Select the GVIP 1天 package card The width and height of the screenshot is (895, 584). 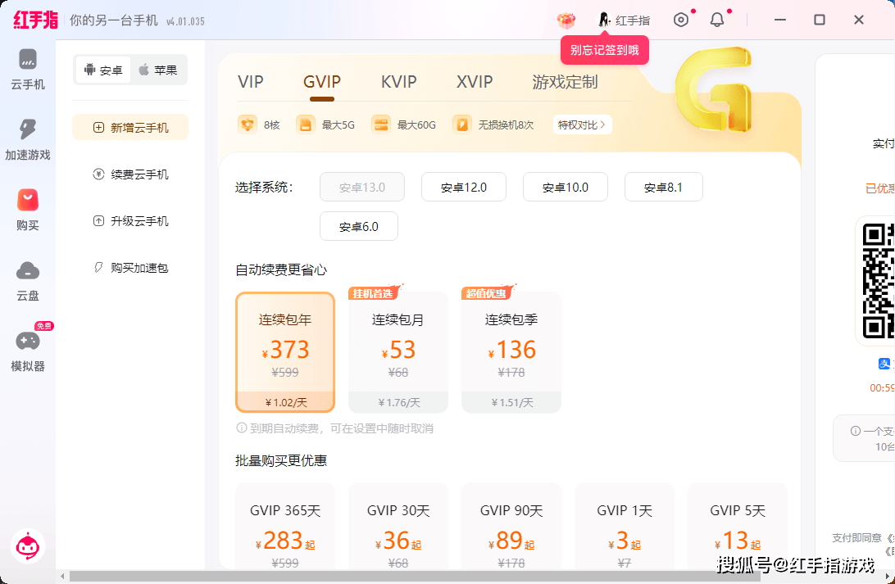tap(624, 526)
